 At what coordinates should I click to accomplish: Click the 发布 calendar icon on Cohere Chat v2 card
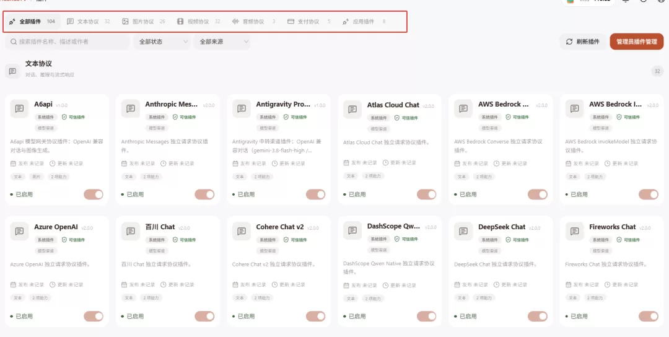(235, 284)
